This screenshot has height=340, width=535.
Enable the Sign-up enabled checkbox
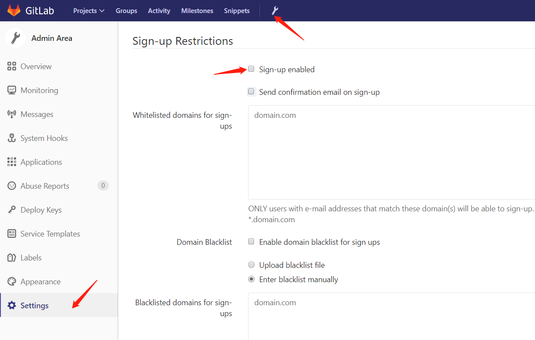point(251,69)
